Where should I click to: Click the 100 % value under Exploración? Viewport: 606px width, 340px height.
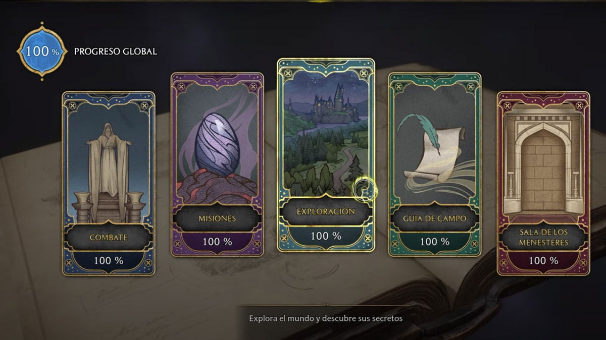326,236
